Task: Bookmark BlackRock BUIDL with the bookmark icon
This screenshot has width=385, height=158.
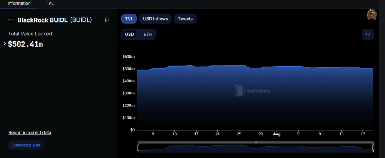Action: click(106, 20)
